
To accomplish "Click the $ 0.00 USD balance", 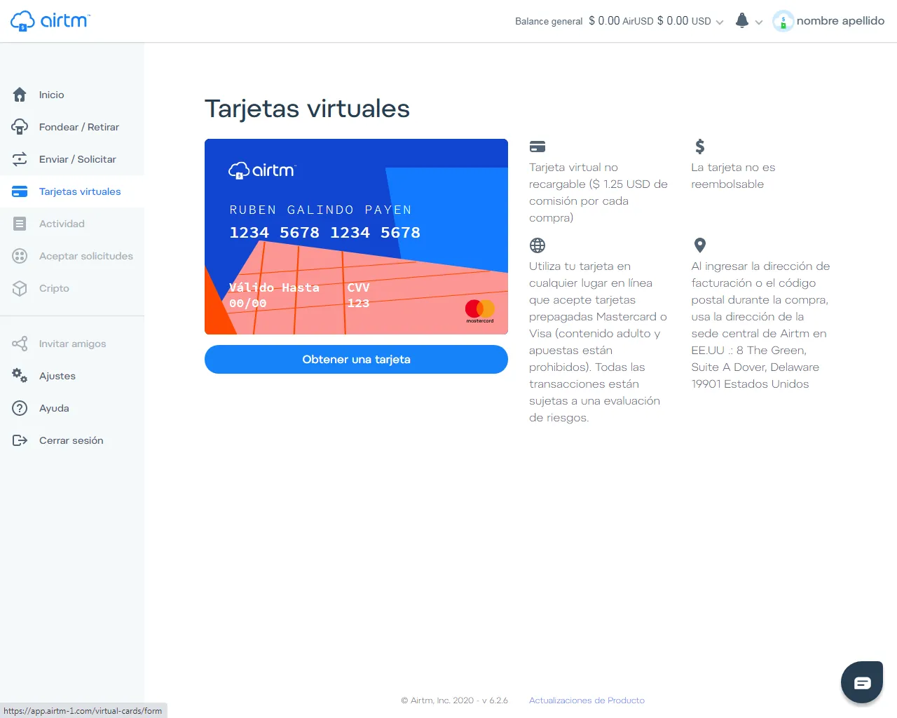I will [684, 21].
